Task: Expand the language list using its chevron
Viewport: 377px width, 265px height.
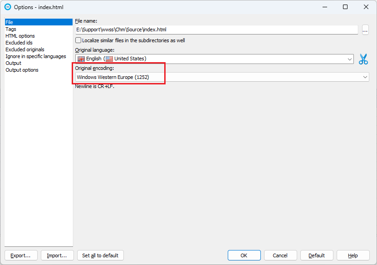Action: [x=349, y=58]
